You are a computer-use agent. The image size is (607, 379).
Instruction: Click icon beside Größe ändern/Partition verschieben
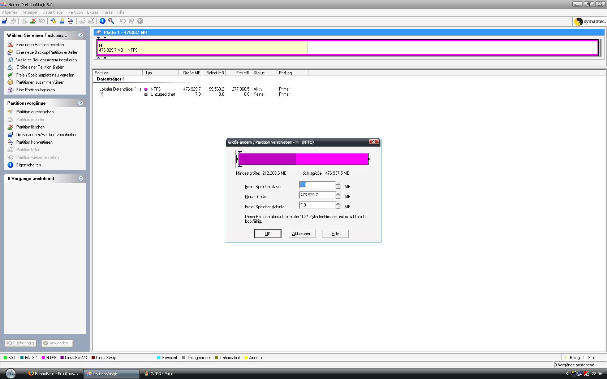coord(10,135)
